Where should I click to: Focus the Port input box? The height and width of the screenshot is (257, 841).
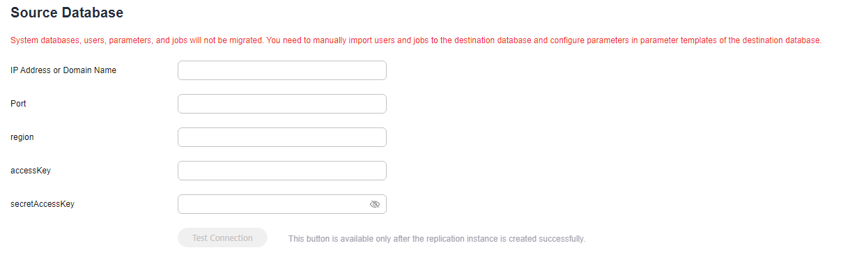[282, 104]
